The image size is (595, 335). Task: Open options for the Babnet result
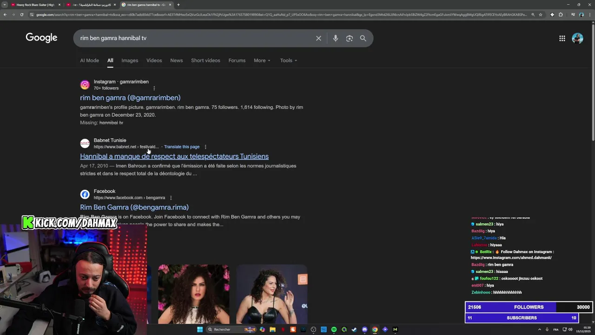(205, 147)
